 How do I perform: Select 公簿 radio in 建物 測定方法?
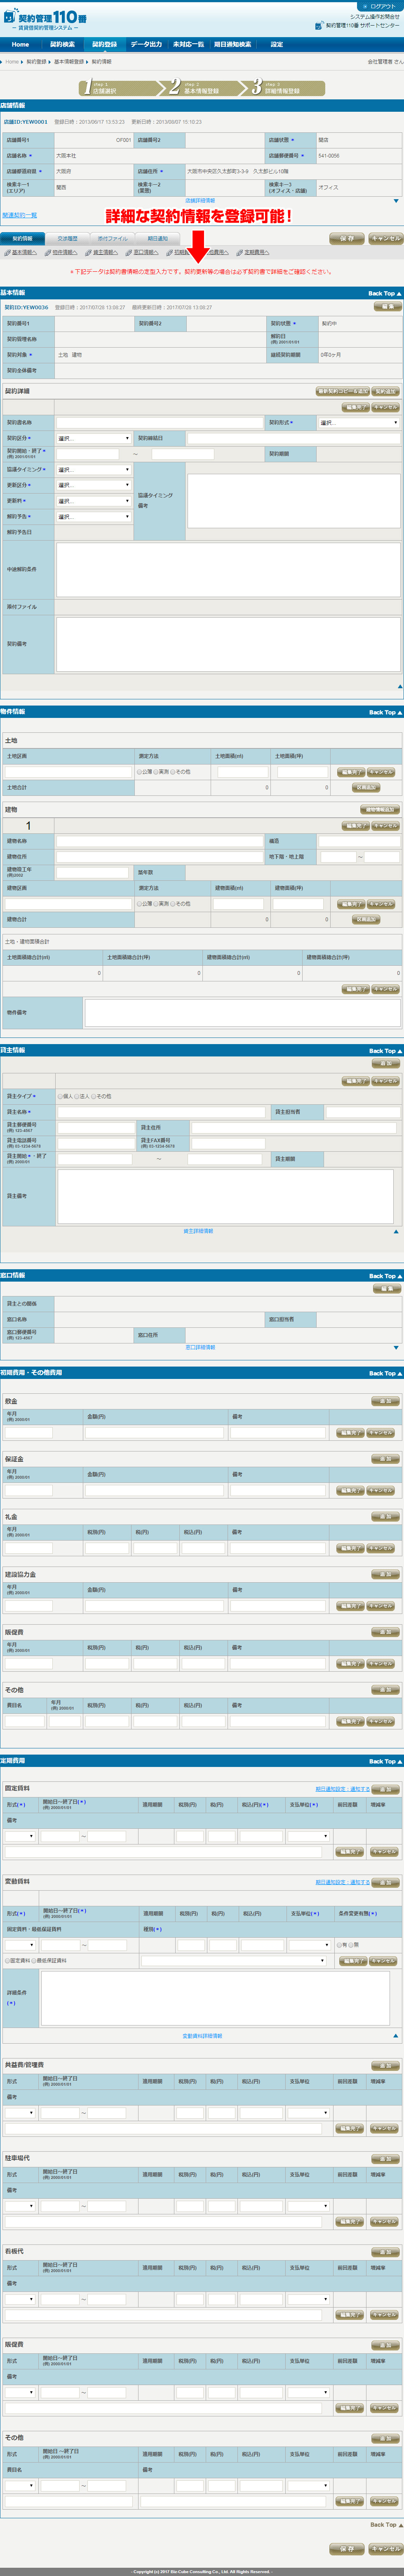[x=139, y=903]
